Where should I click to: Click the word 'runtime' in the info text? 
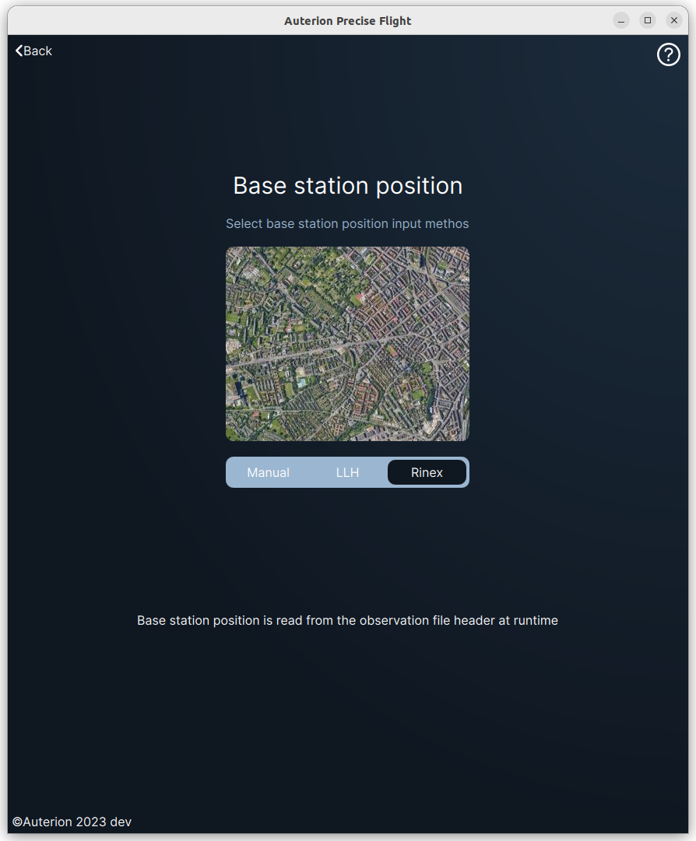[x=536, y=621]
